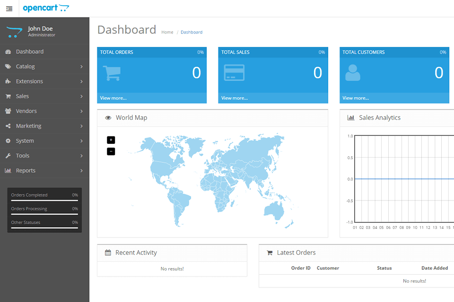454x302 pixels.
Task: Open the Sales sidebar menu item
Action: (44, 96)
